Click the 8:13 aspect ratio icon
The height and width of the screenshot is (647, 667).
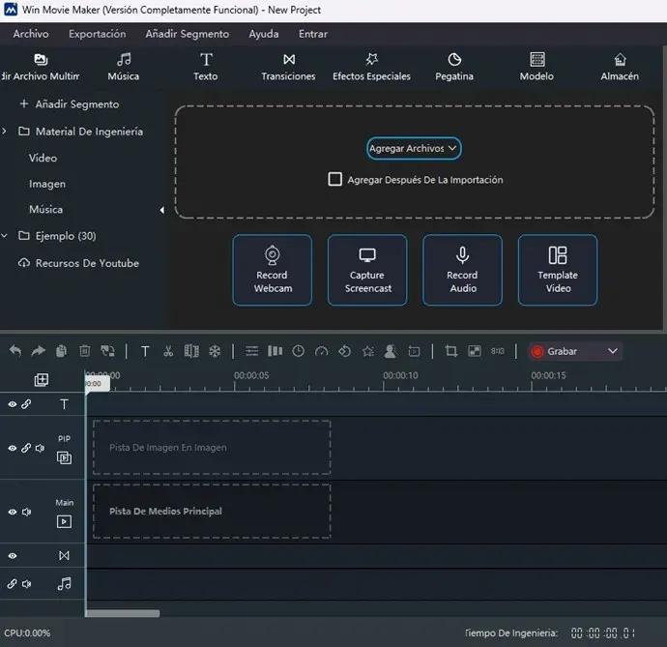coord(498,351)
